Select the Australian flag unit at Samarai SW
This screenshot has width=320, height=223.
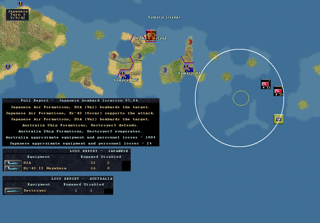click(125, 77)
